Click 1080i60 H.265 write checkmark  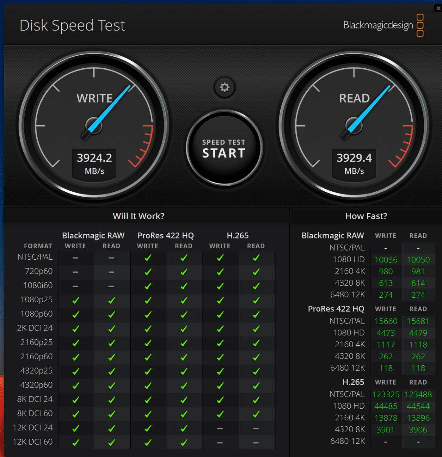pos(220,286)
